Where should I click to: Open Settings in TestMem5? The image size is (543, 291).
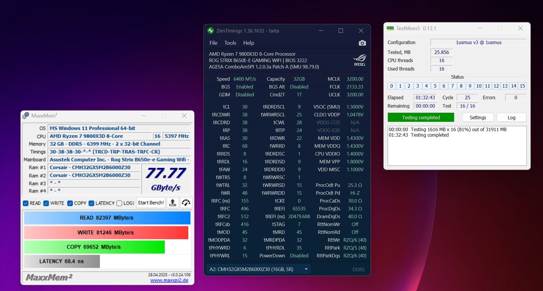[478, 118]
